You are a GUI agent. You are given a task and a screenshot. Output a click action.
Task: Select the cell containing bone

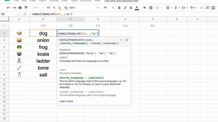(x=43, y=68)
